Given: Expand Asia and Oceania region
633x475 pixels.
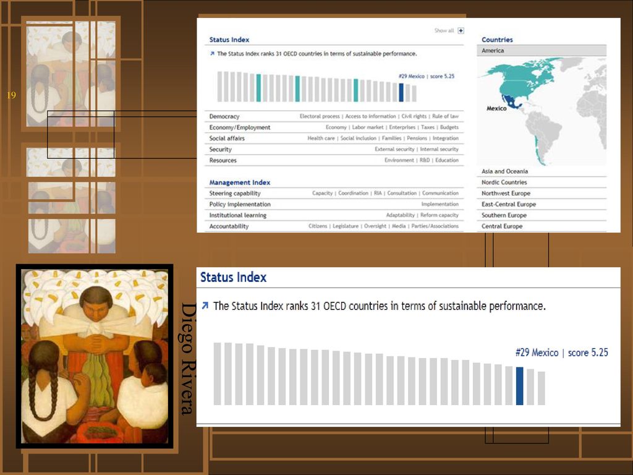Looking at the screenshot, I should click(x=542, y=171).
